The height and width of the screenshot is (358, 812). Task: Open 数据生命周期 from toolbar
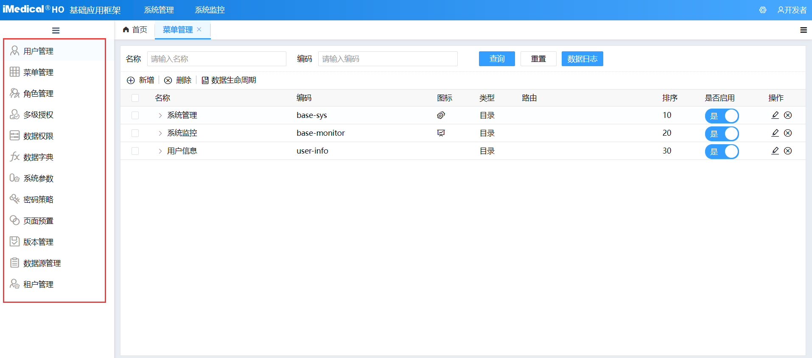229,80
